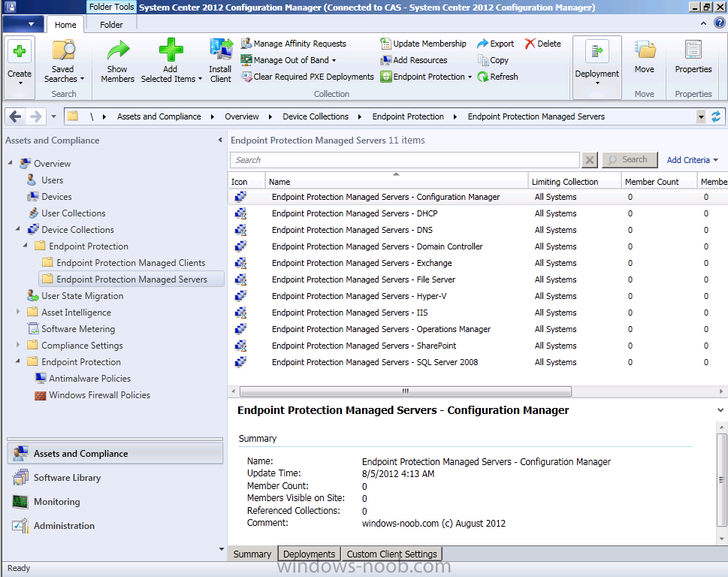The height and width of the screenshot is (577, 728).
Task: Click the Back navigation arrow
Action: pyautogui.click(x=15, y=116)
